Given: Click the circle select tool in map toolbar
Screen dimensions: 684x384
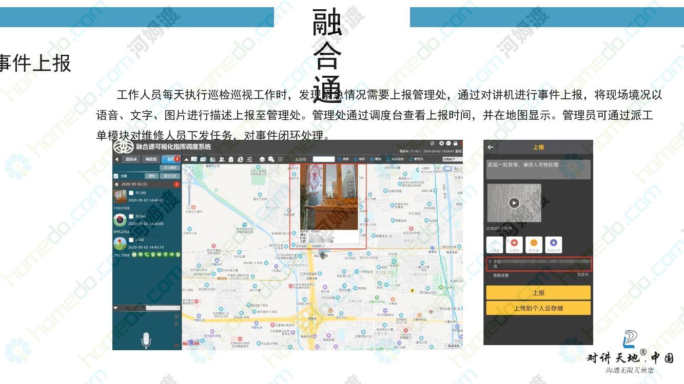Looking at the screenshot, I should 376,159.
